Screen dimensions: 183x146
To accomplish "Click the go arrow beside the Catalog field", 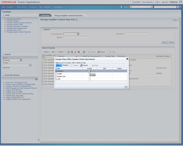I will (x=30, y=65).
